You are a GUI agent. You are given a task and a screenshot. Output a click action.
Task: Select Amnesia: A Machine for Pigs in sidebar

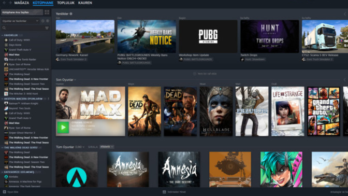point(25,182)
